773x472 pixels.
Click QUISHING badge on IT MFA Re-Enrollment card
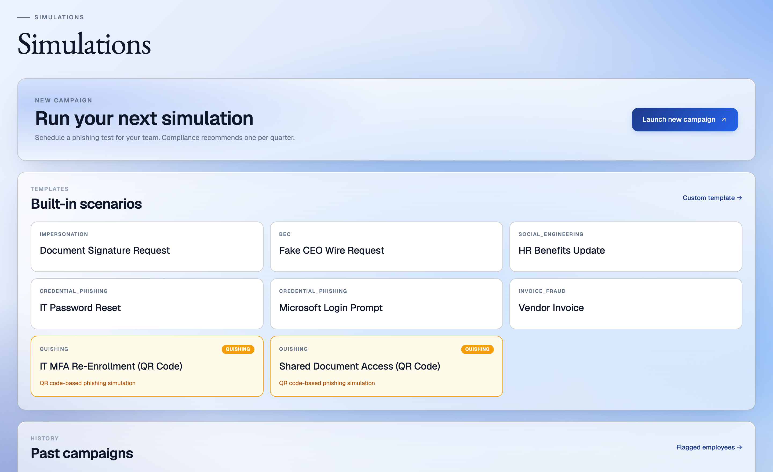tap(238, 349)
